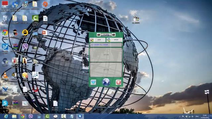Open the purple Viber shortcut on the desktop

25,47
